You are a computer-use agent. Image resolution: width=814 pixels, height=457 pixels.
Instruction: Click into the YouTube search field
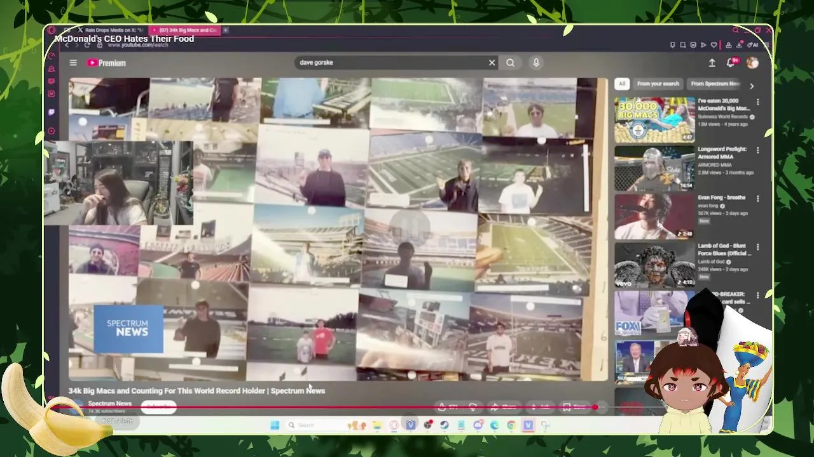(391, 62)
